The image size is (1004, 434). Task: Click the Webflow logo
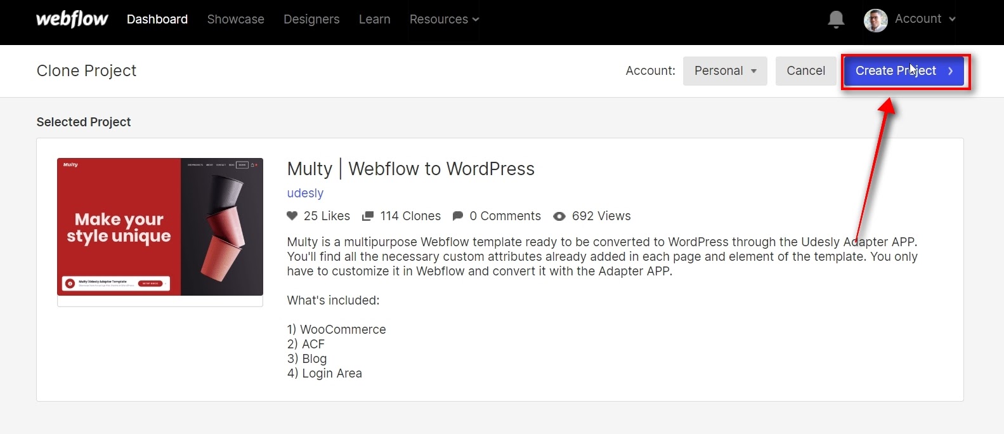click(x=72, y=19)
